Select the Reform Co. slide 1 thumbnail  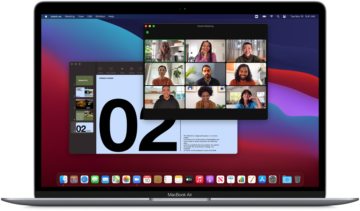coord(84,80)
